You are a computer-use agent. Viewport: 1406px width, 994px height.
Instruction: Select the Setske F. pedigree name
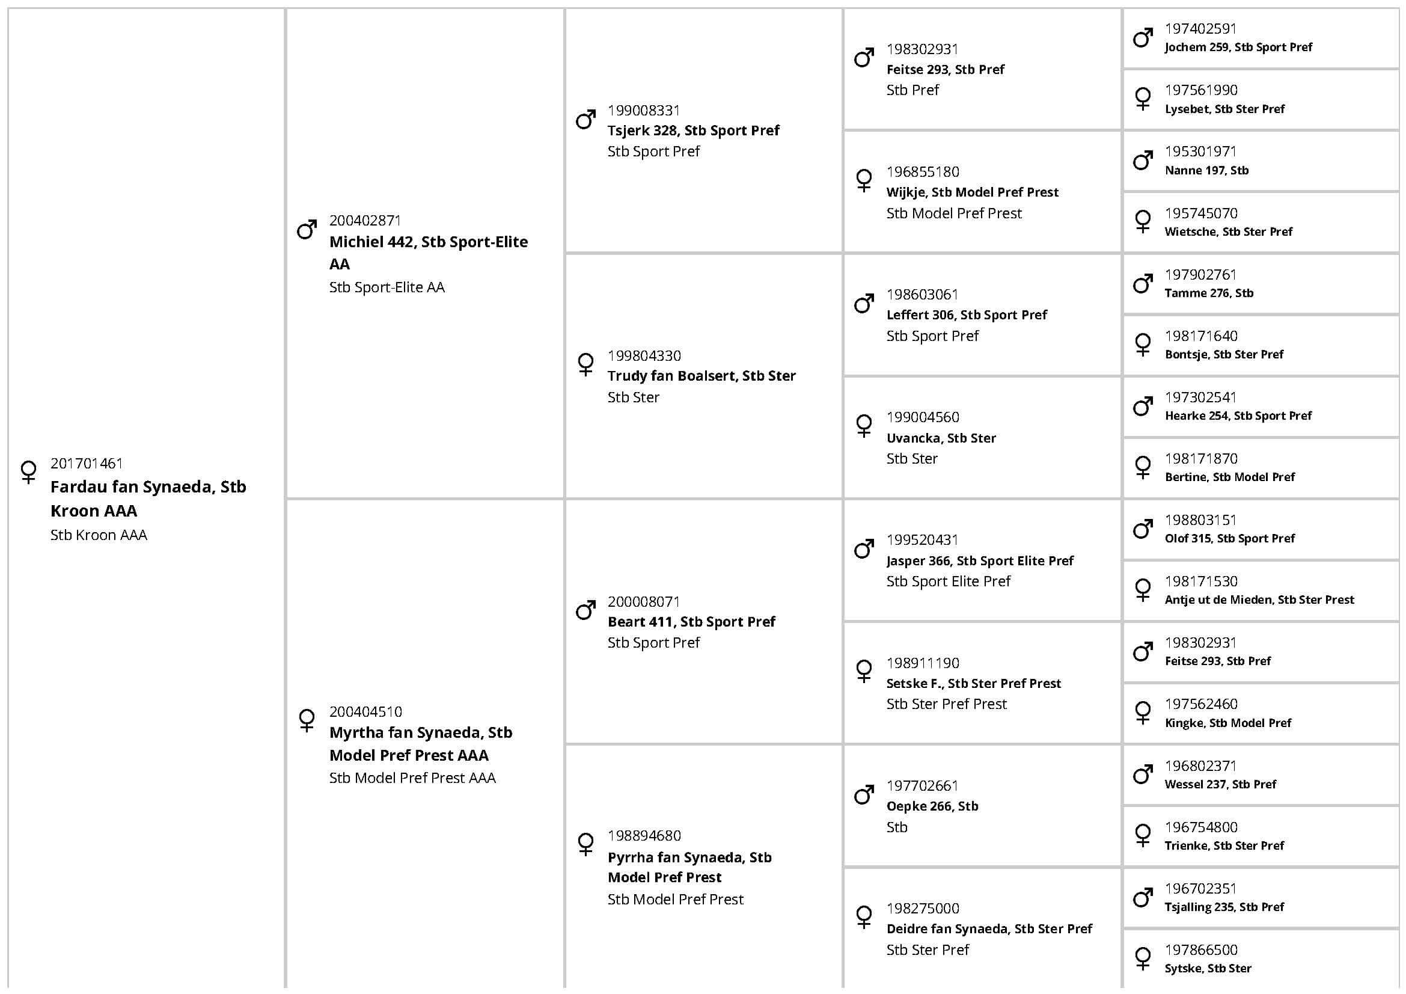[x=973, y=683]
